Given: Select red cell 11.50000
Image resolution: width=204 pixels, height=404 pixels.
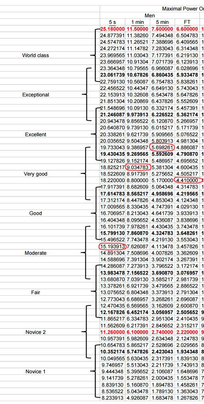Looking at the screenshot, I should pyautogui.click(x=137, y=29).
